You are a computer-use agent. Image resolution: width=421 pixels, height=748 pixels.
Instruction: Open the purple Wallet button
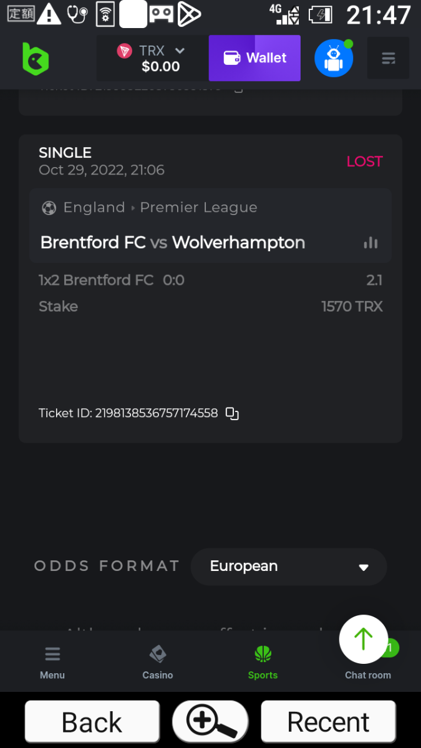click(x=254, y=58)
